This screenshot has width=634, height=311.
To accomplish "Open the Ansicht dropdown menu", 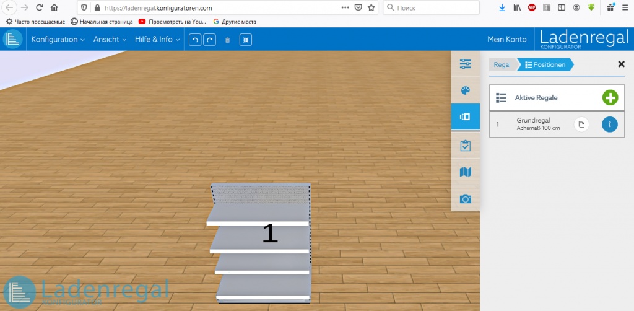I will click(x=110, y=40).
